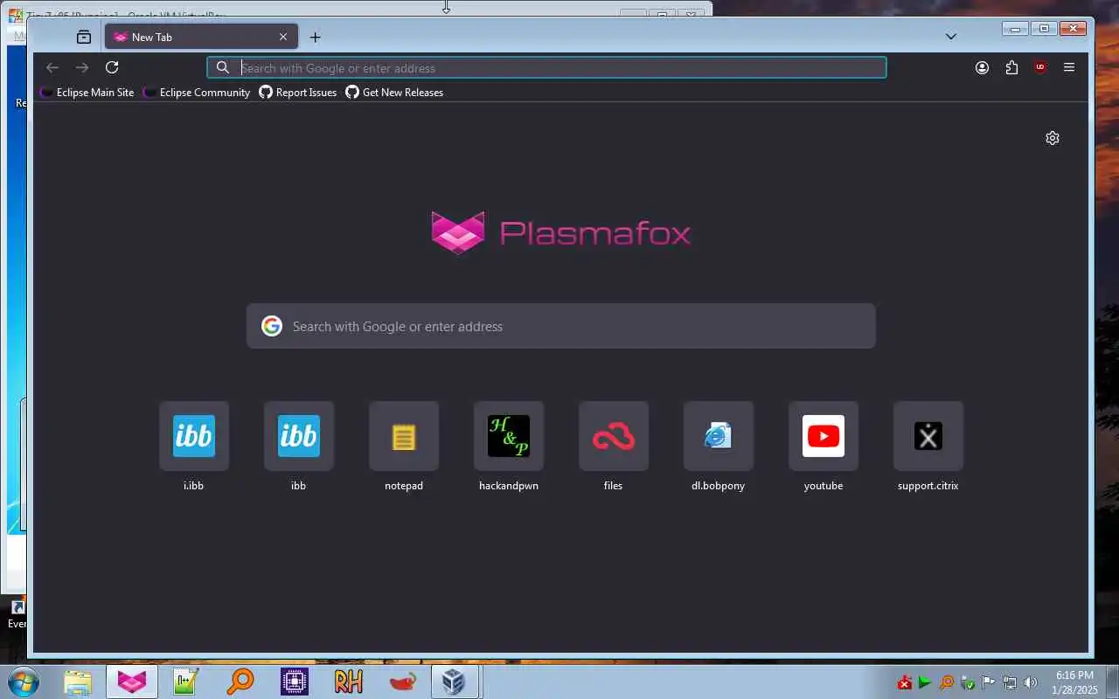
Task: Go back with the back arrow
Action: (x=52, y=67)
